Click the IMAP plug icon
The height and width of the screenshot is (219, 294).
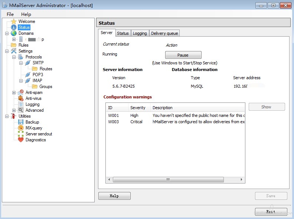click(28, 81)
